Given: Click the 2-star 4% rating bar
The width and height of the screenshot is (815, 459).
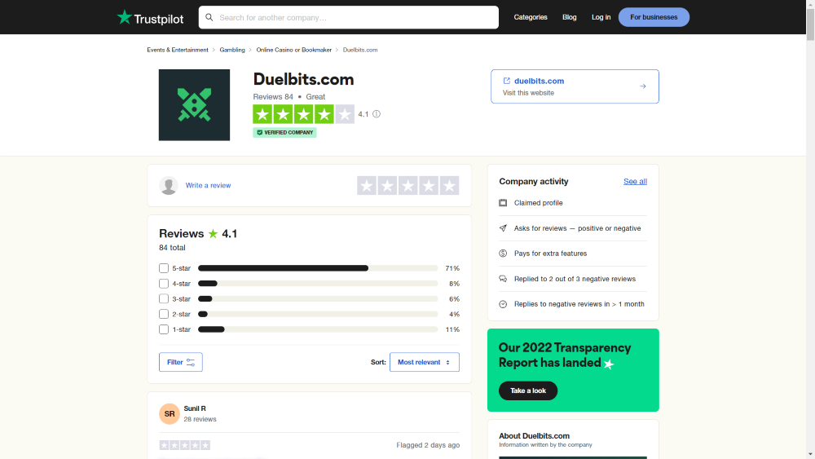Looking at the screenshot, I should click(318, 314).
